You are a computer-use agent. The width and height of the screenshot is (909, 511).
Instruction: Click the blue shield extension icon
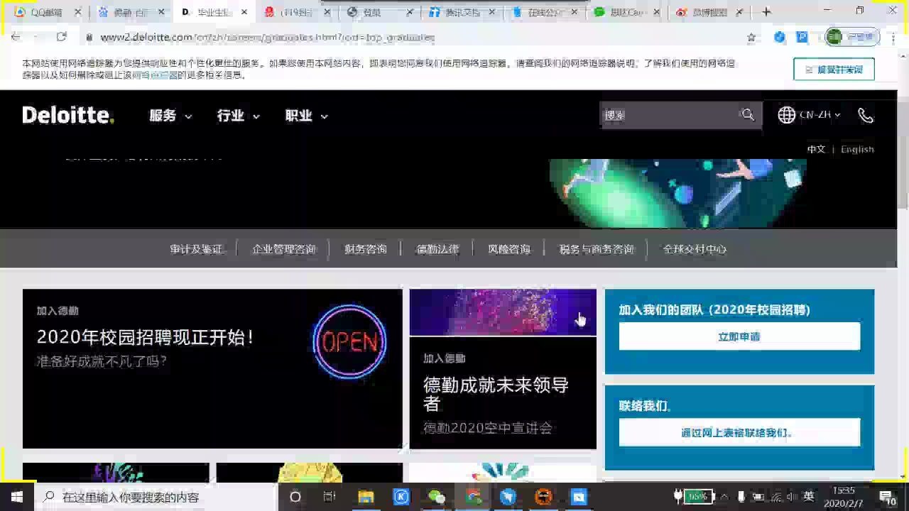pyautogui.click(x=780, y=37)
